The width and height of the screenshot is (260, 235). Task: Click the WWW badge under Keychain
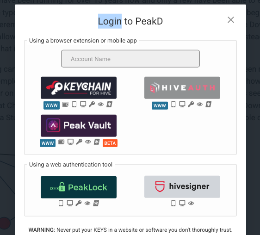pos(51,105)
